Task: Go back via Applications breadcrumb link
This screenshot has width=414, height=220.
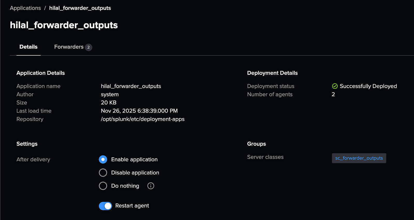Action: pyautogui.click(x=25, y=8)
